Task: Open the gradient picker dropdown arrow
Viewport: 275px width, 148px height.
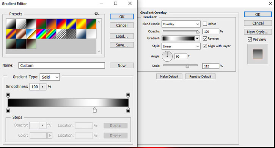Action: click(197, 39)
